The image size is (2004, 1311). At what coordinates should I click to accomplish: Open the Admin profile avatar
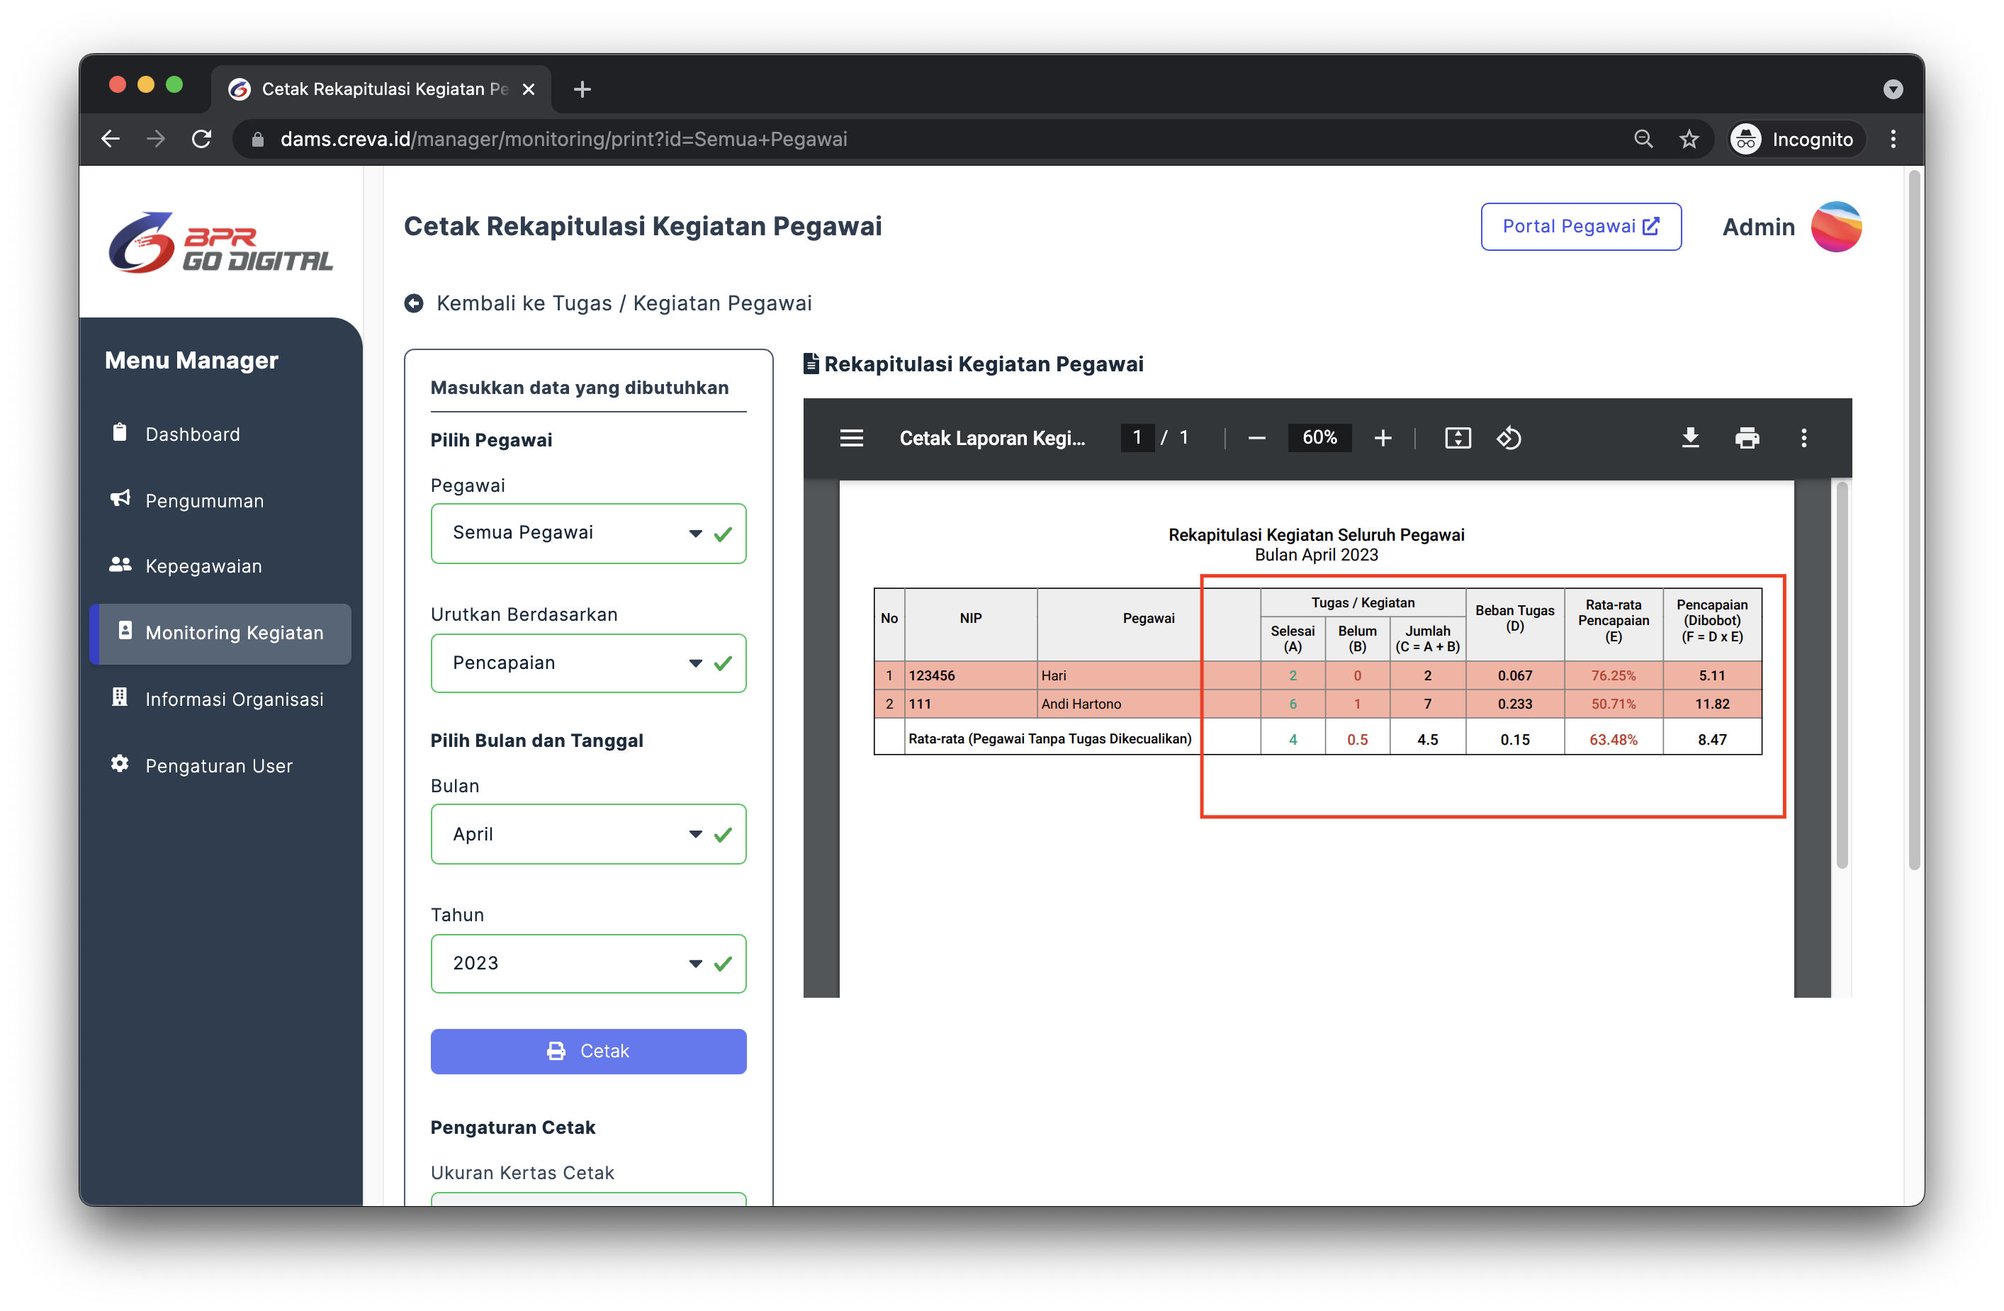(x=1835, y=227)
